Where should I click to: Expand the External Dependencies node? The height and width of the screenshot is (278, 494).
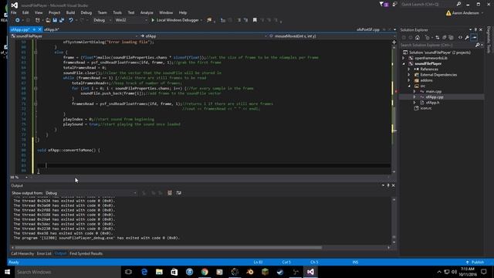click(409, 75)
